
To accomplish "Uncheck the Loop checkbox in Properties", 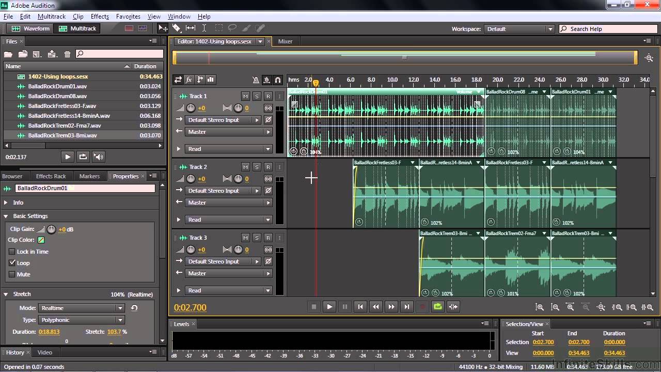I will (11, 263).
